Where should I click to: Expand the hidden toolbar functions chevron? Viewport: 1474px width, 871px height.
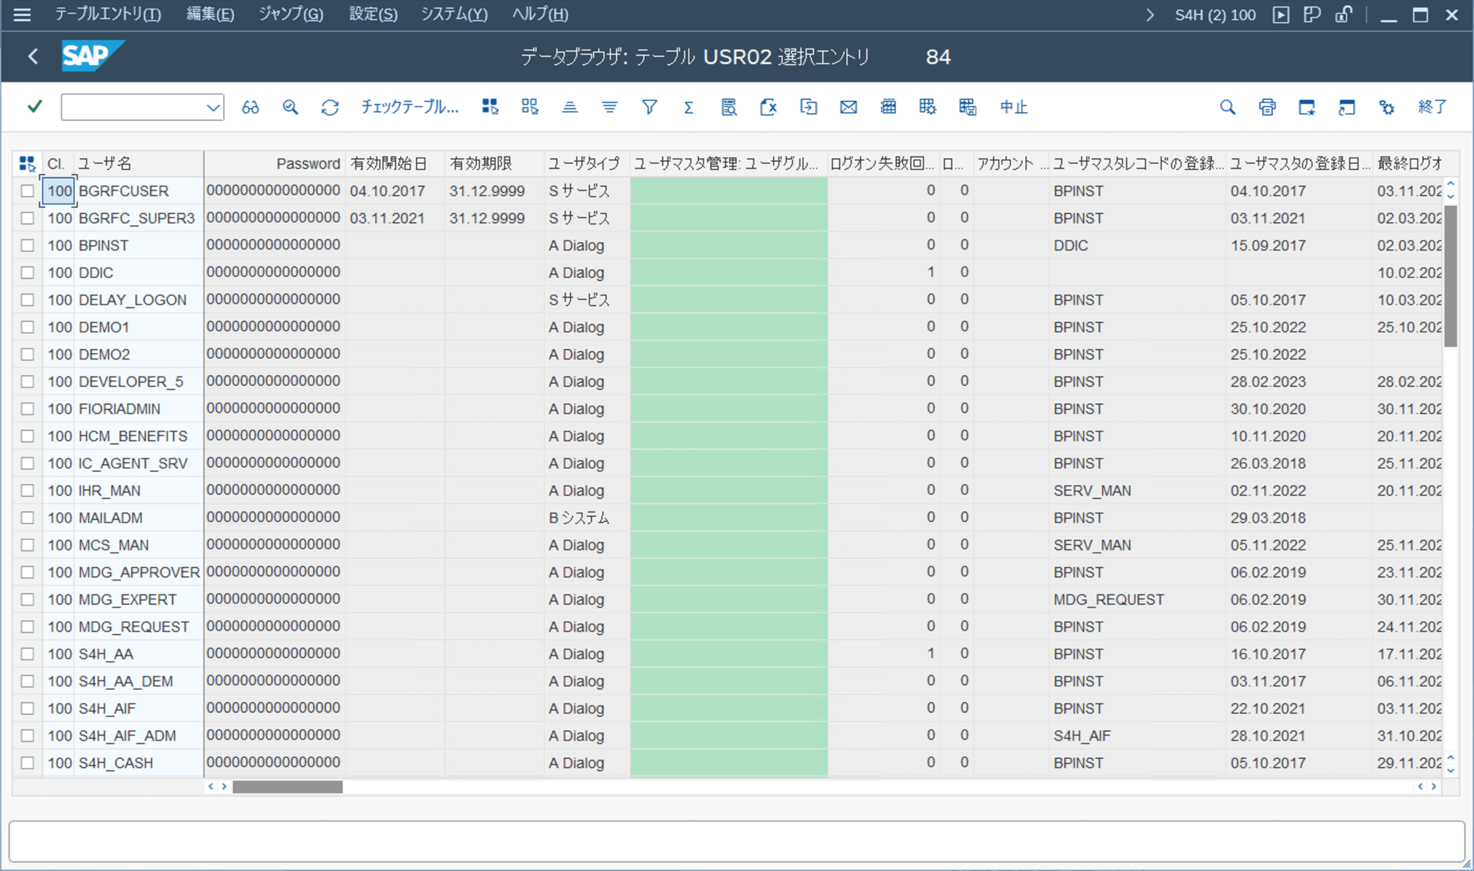pos(1150,14)
